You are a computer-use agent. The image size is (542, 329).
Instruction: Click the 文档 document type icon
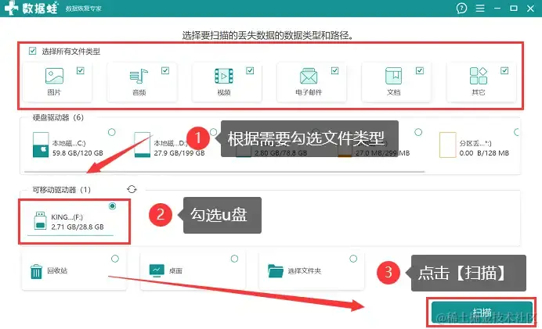pos(393,77)
